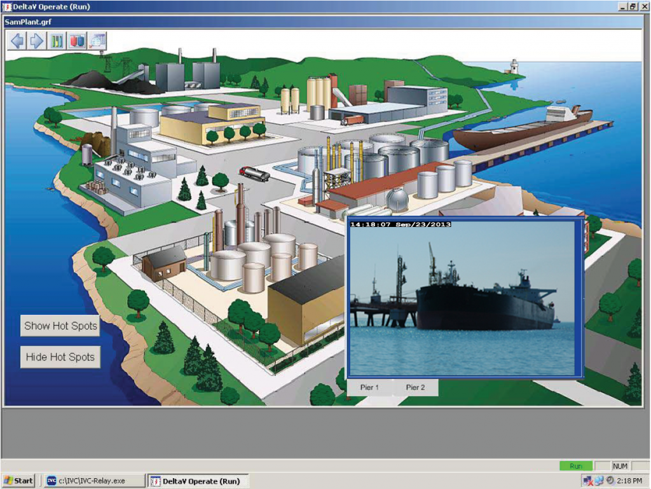Open the colored vertical bars toolbar icon
The height and width of the screenshot is (489, 651).
[x=57, y=41]
